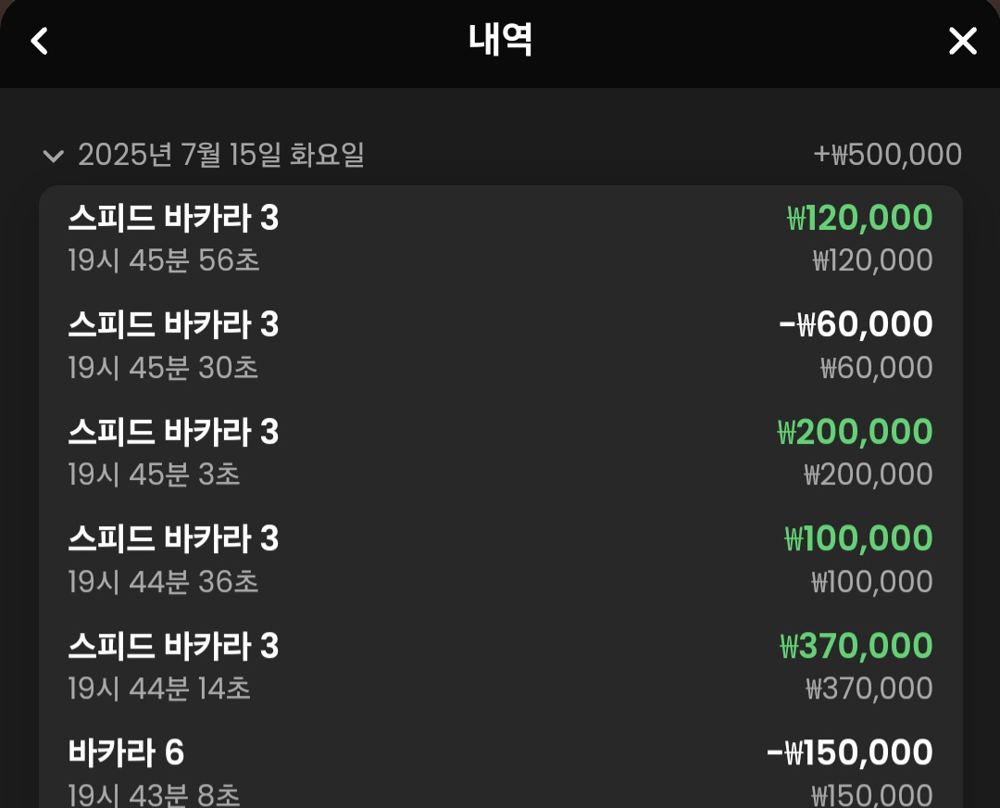Go back using the left arrow icon
Viewport: 1000px width, 808px height.
pos(40,41)
